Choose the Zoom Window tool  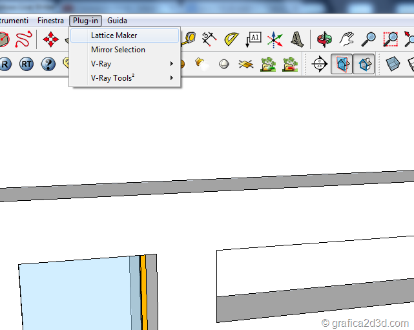point(390,39)
